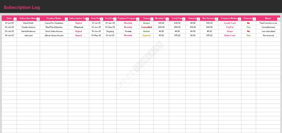Click the '$40.00' net revenue cell
282x133 pixels.
click(209, 27)
